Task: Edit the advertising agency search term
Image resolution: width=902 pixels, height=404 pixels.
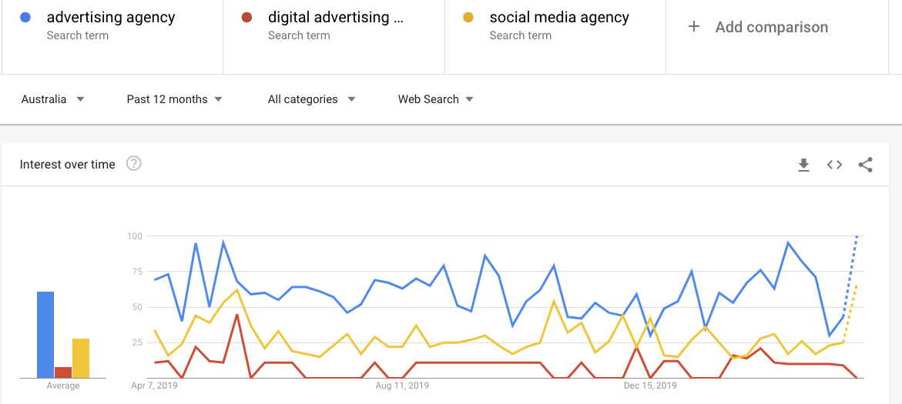Action: tap(111, 17)
